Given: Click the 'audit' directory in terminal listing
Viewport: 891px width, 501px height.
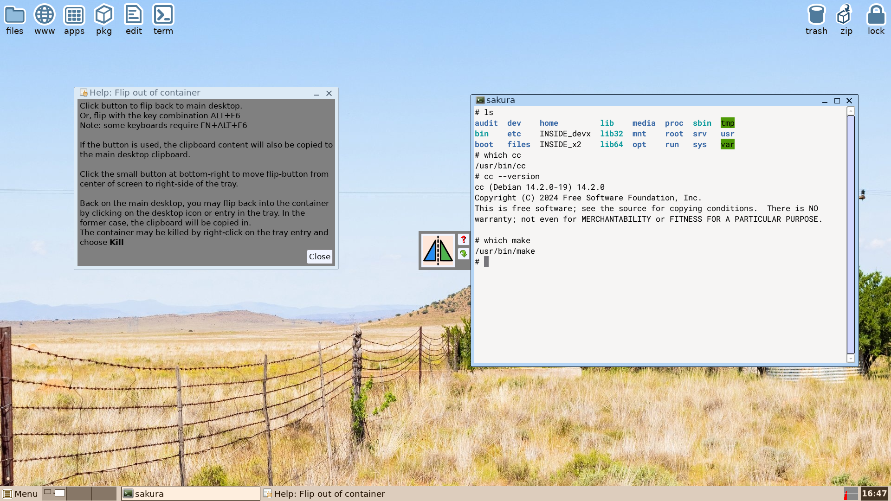Looking at the screenshot, I should [486, 123].
